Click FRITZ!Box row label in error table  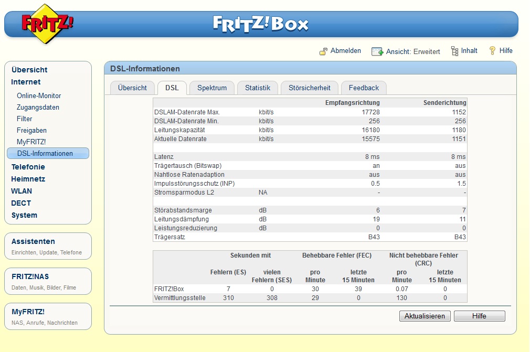pos(169,289)
